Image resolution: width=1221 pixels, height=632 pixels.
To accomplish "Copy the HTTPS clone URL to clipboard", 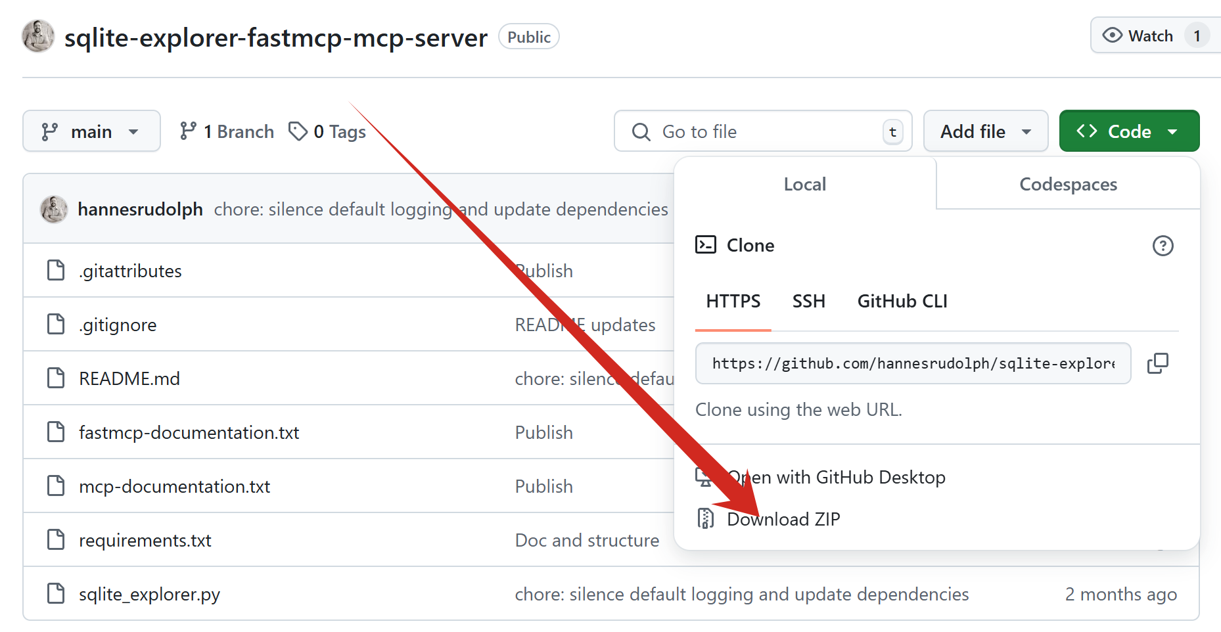I will (1158, 363).
